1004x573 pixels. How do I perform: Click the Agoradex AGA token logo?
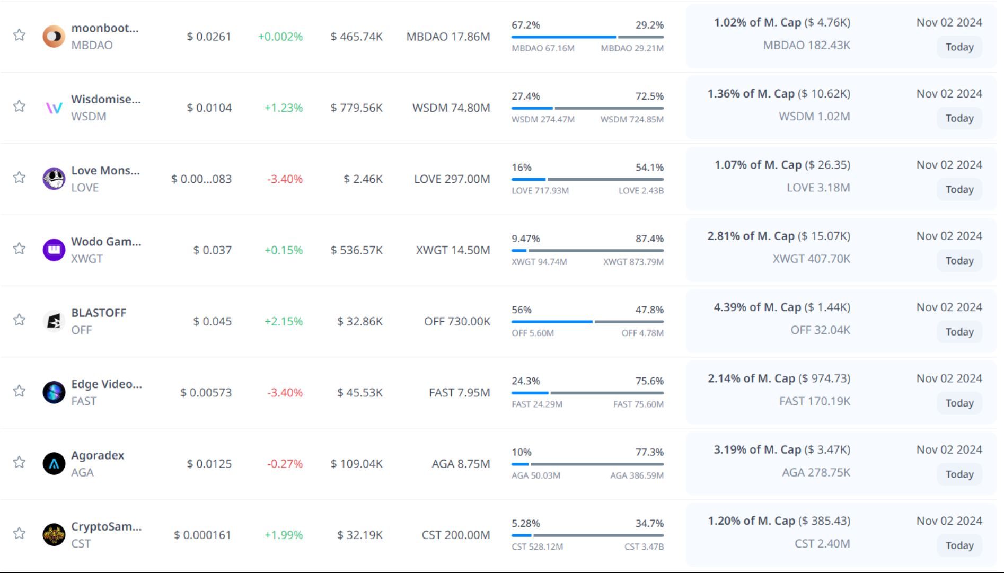54,464
